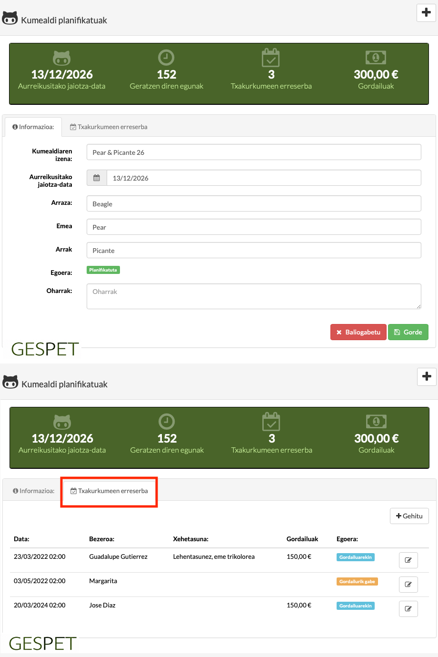Select the lower Txakurkumeen erreserba tab
The image size is (438, 657).
coord(109,491)
